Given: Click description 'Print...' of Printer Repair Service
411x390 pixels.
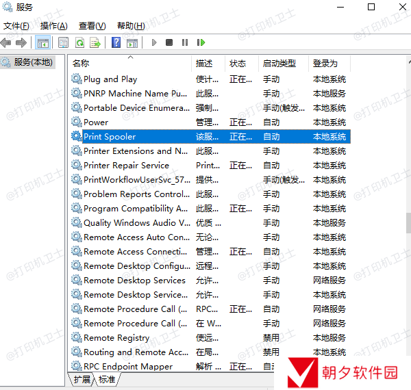Looking at the screenshot, I should point(208,166).
